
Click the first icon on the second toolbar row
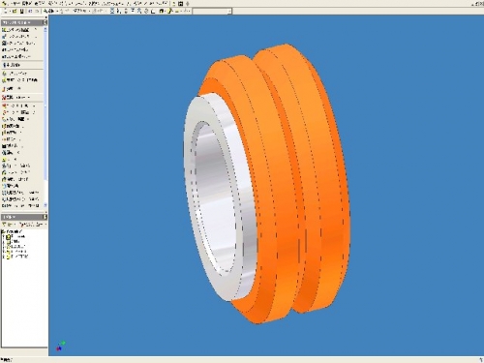pyautogui.click(x=6, y=11)
